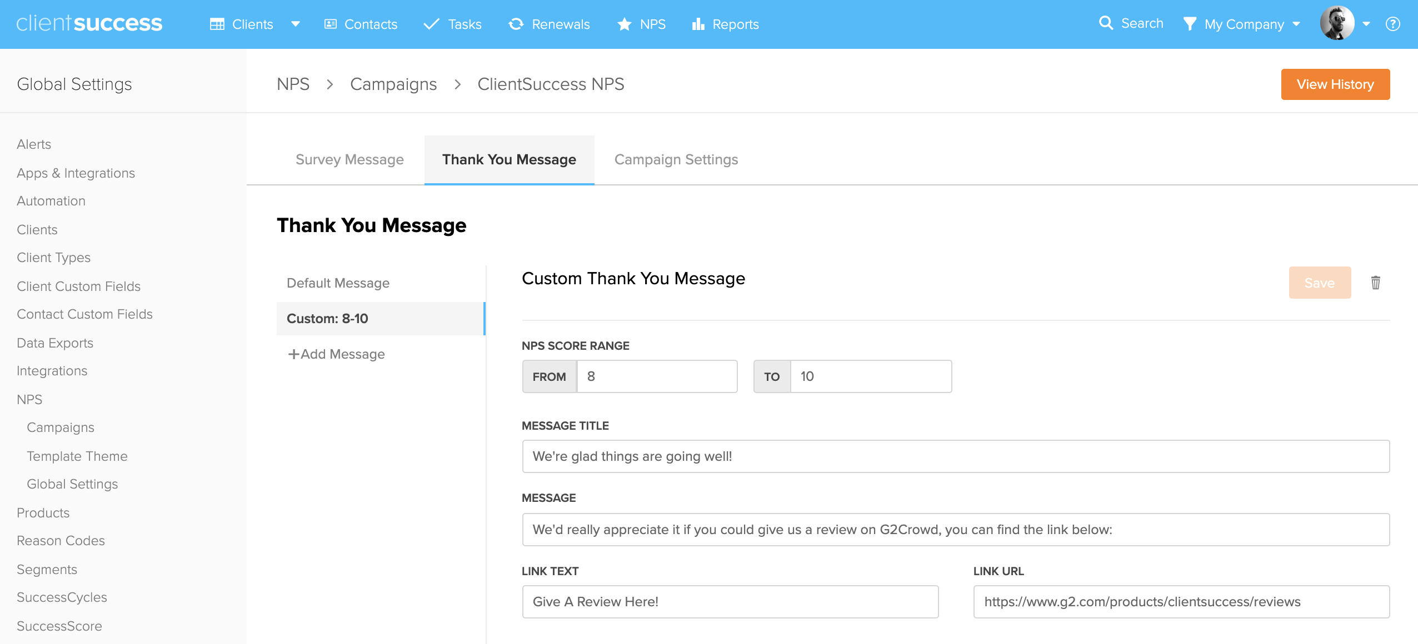
Task: Open the user account dropdown caret
Action: pyautogui.click(x=1366, y=24)
